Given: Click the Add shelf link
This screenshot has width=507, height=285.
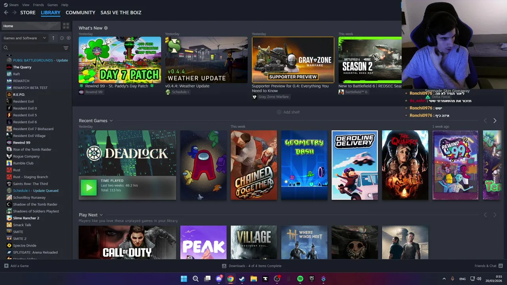Looking at the screenshot, I should (292, 112).
